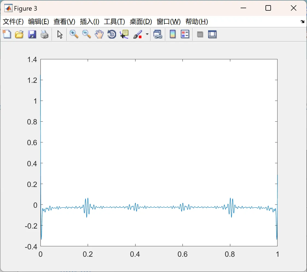The height and width of the screenshot is (272, 307).
Task: Open the 插入(I) menu
Action: coord(90,22)
